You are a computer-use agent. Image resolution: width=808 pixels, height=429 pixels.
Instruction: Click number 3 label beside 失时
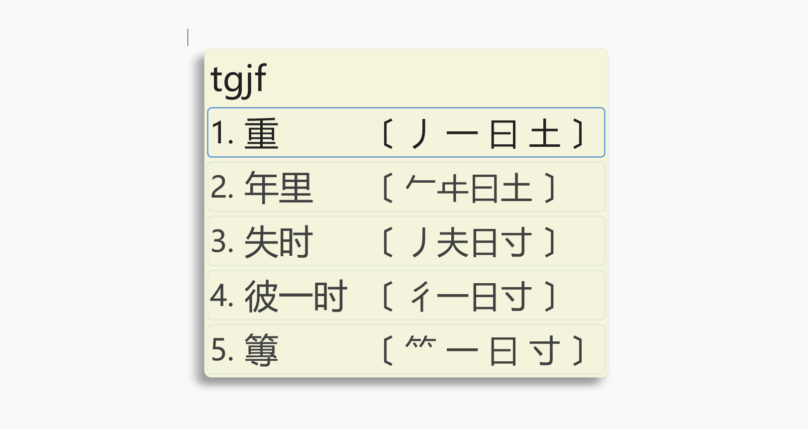pos(222,242)
